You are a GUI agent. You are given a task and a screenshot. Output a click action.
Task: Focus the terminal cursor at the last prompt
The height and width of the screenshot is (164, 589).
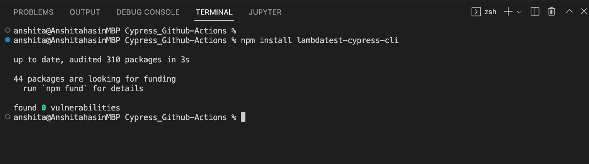click(243, 117)
